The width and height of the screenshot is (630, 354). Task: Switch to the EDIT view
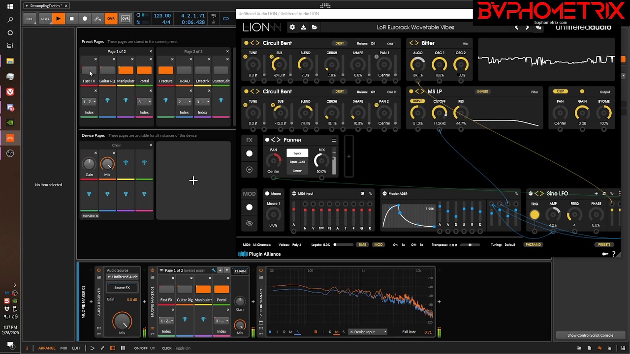[x=76, y=348]
